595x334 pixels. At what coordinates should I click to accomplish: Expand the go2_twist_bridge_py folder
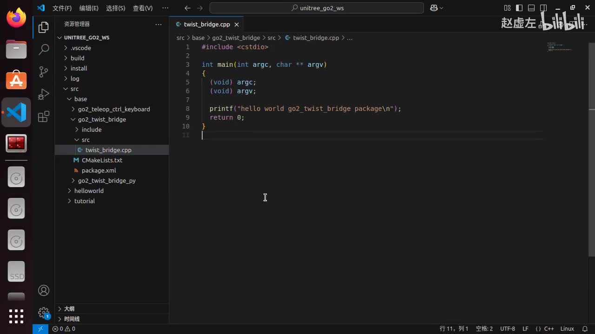point(112,180)
